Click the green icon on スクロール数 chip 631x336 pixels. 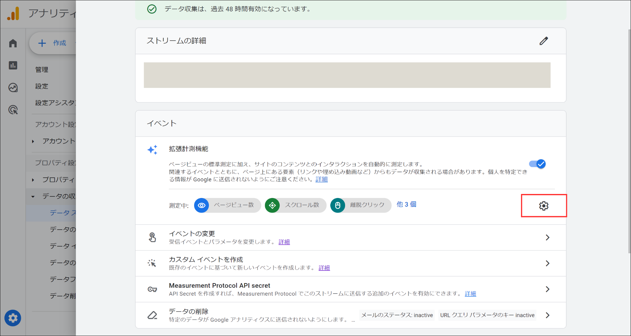coord(272,205)
